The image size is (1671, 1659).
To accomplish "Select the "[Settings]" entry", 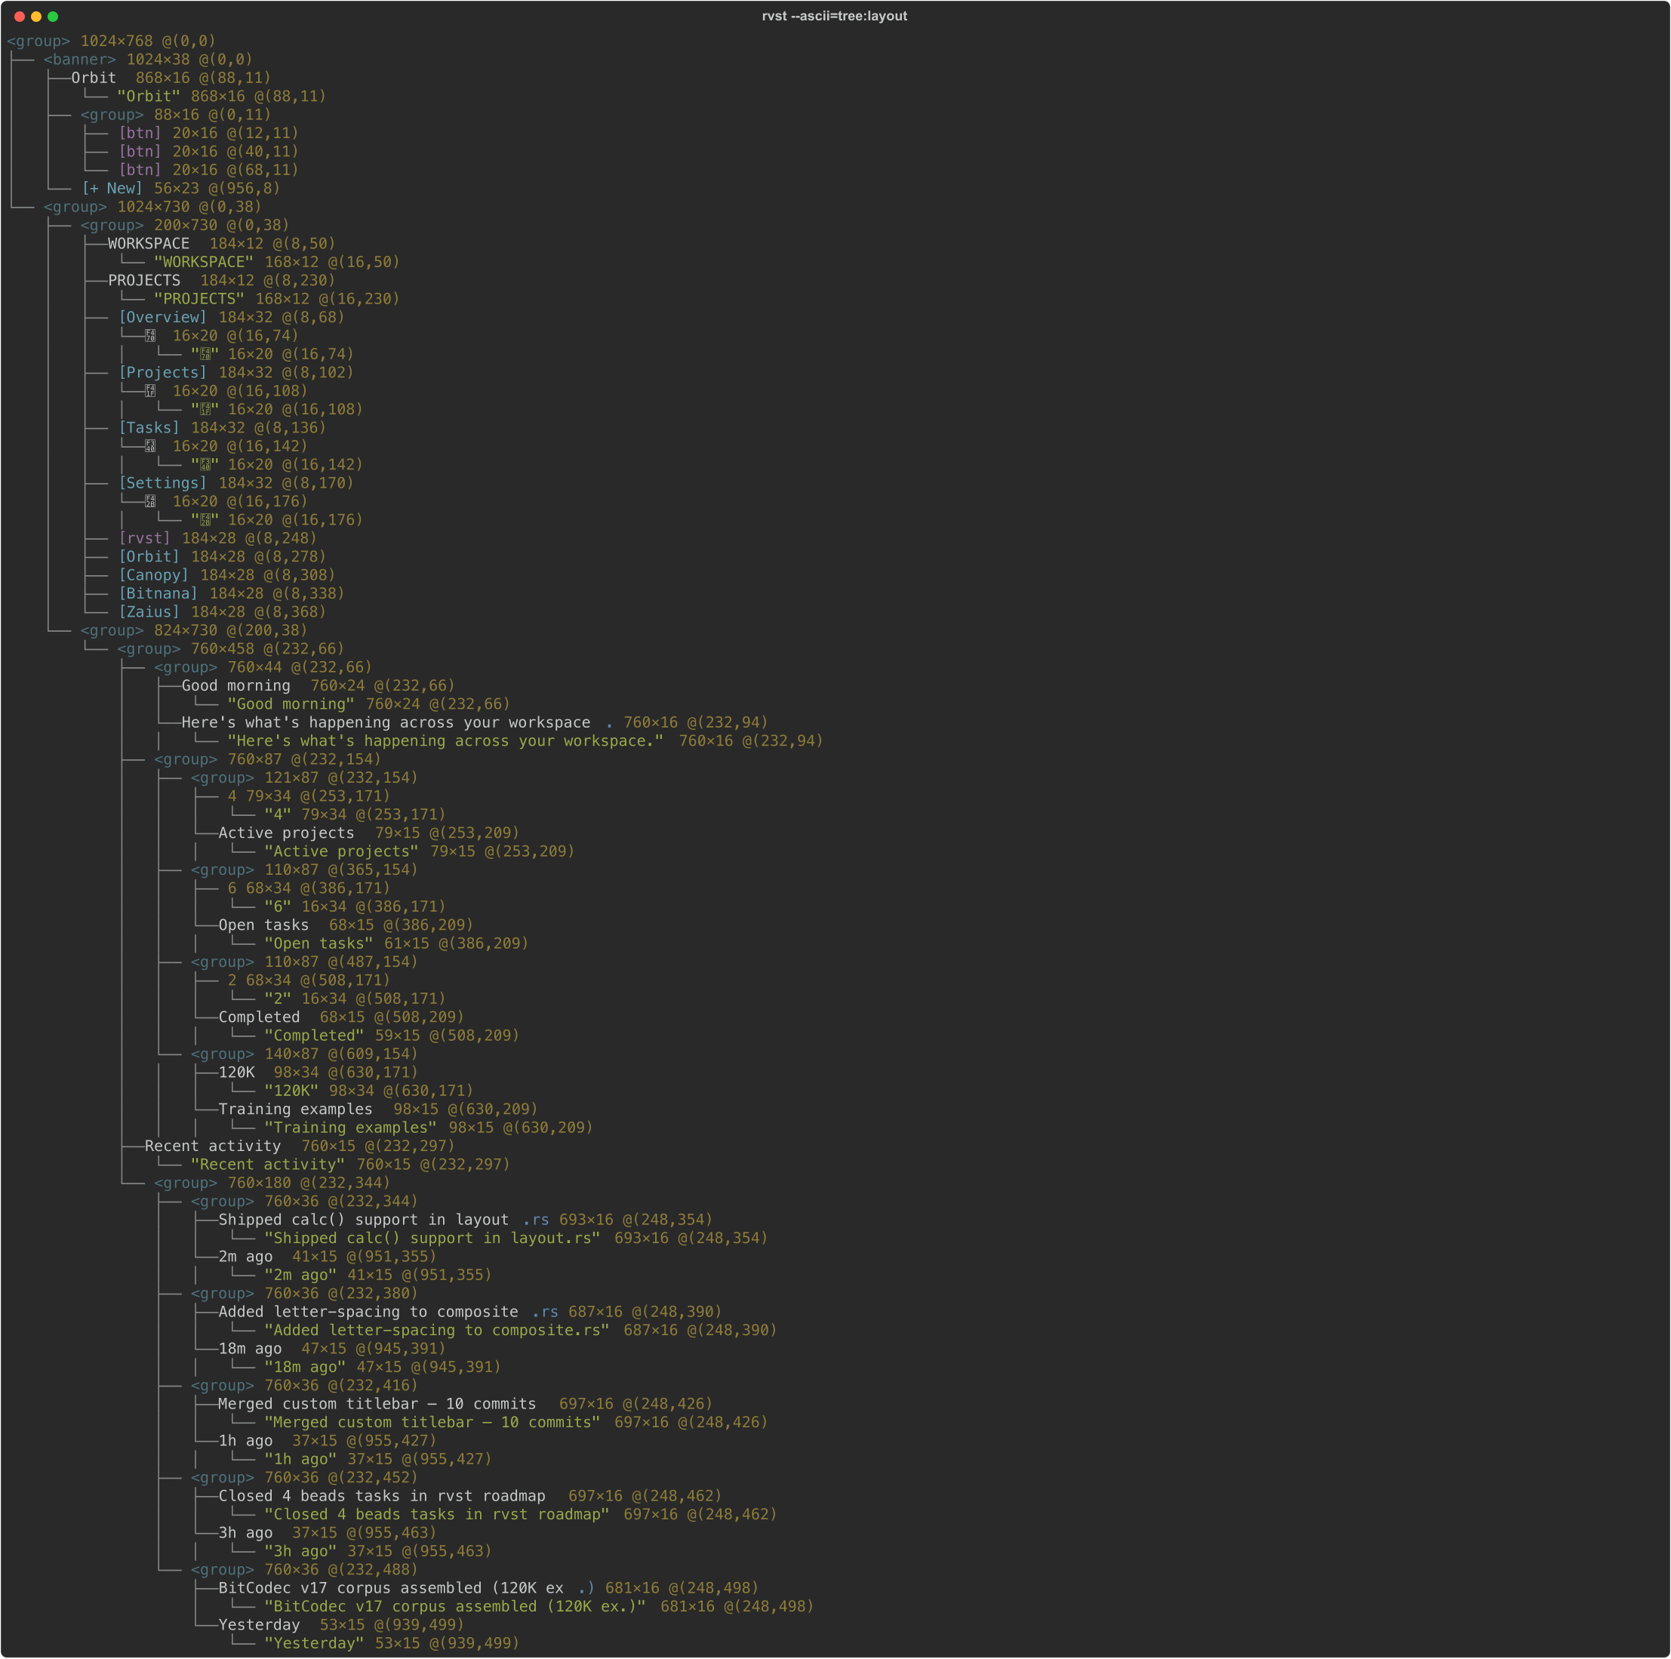I will [x=162, y=484].
